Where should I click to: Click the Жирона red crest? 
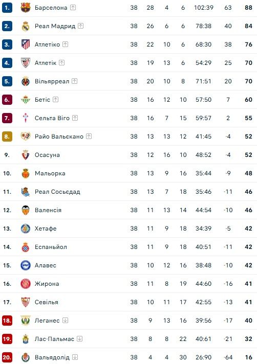(x=26, y=284)
